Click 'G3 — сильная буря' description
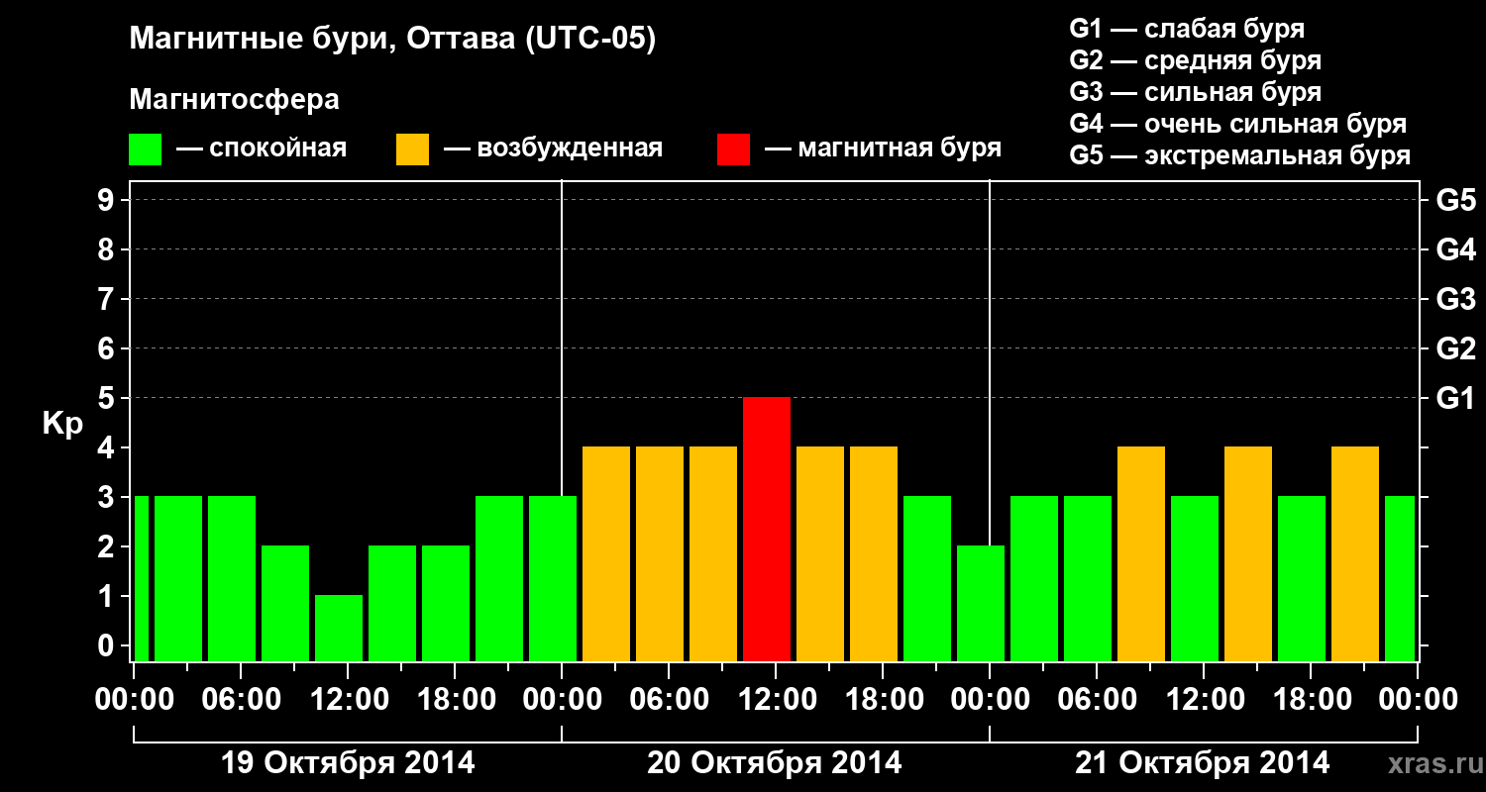The height and width of the screenshot is (792, 1486). [1195, 92]
